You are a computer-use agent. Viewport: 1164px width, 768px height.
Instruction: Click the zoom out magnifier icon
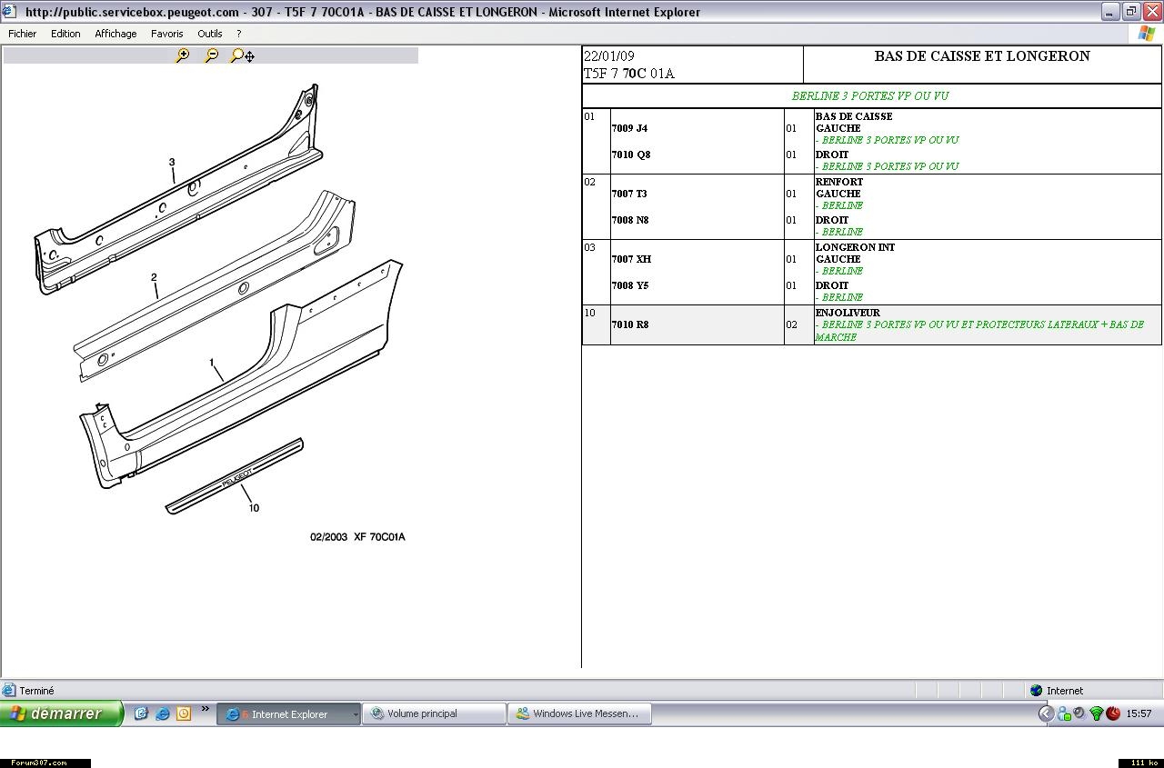tap(212, 55)
